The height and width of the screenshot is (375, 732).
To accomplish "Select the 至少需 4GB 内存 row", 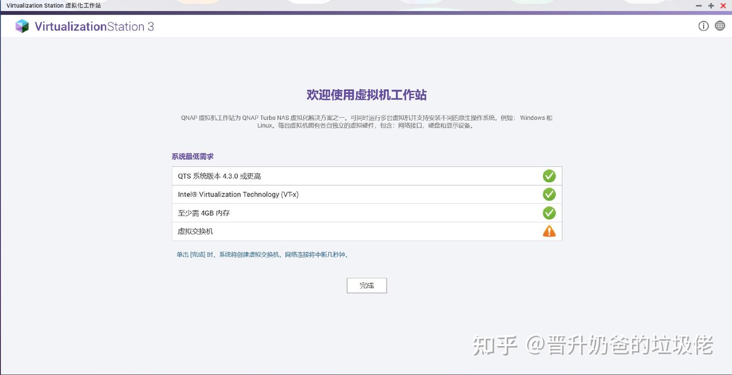I will [x=356, y=213].
